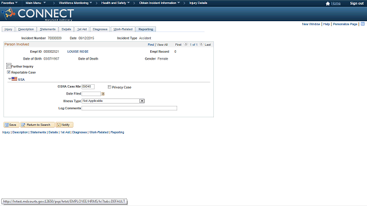Open the Main Menu dropdown
Screen dimensions: 367x206
[x=36, y=3]
